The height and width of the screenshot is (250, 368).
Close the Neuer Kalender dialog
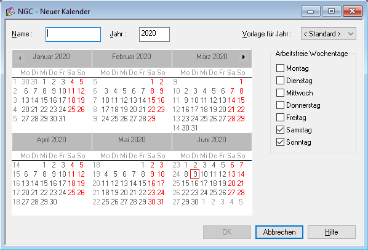click(352, 11)
